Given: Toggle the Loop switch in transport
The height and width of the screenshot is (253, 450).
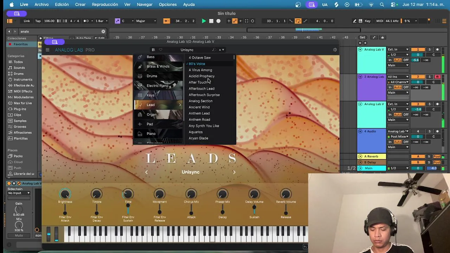Looking at the screenshot, I should click(298, 21).
